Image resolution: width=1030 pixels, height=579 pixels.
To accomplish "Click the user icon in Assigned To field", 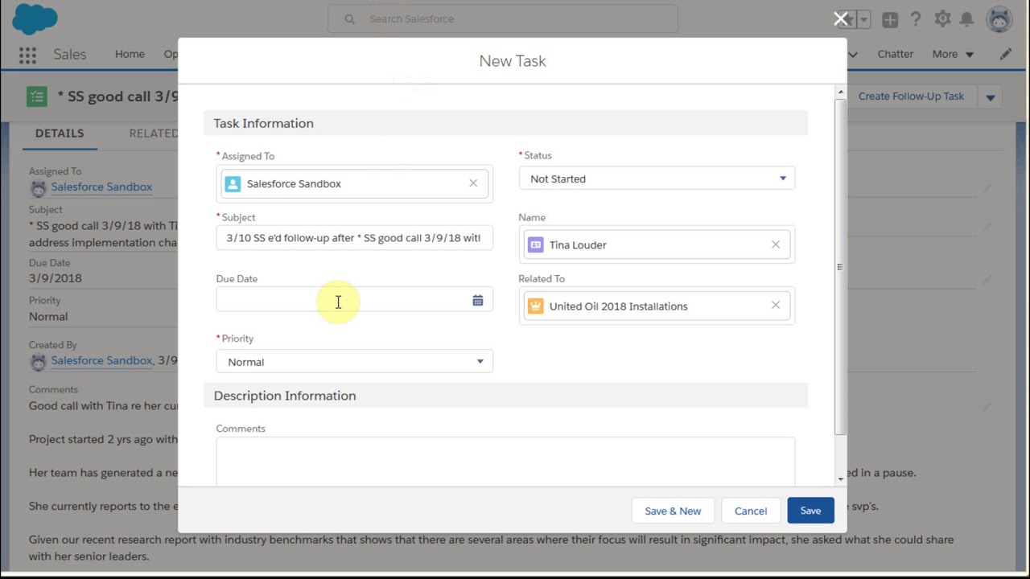I will click(x=233, y=183).
